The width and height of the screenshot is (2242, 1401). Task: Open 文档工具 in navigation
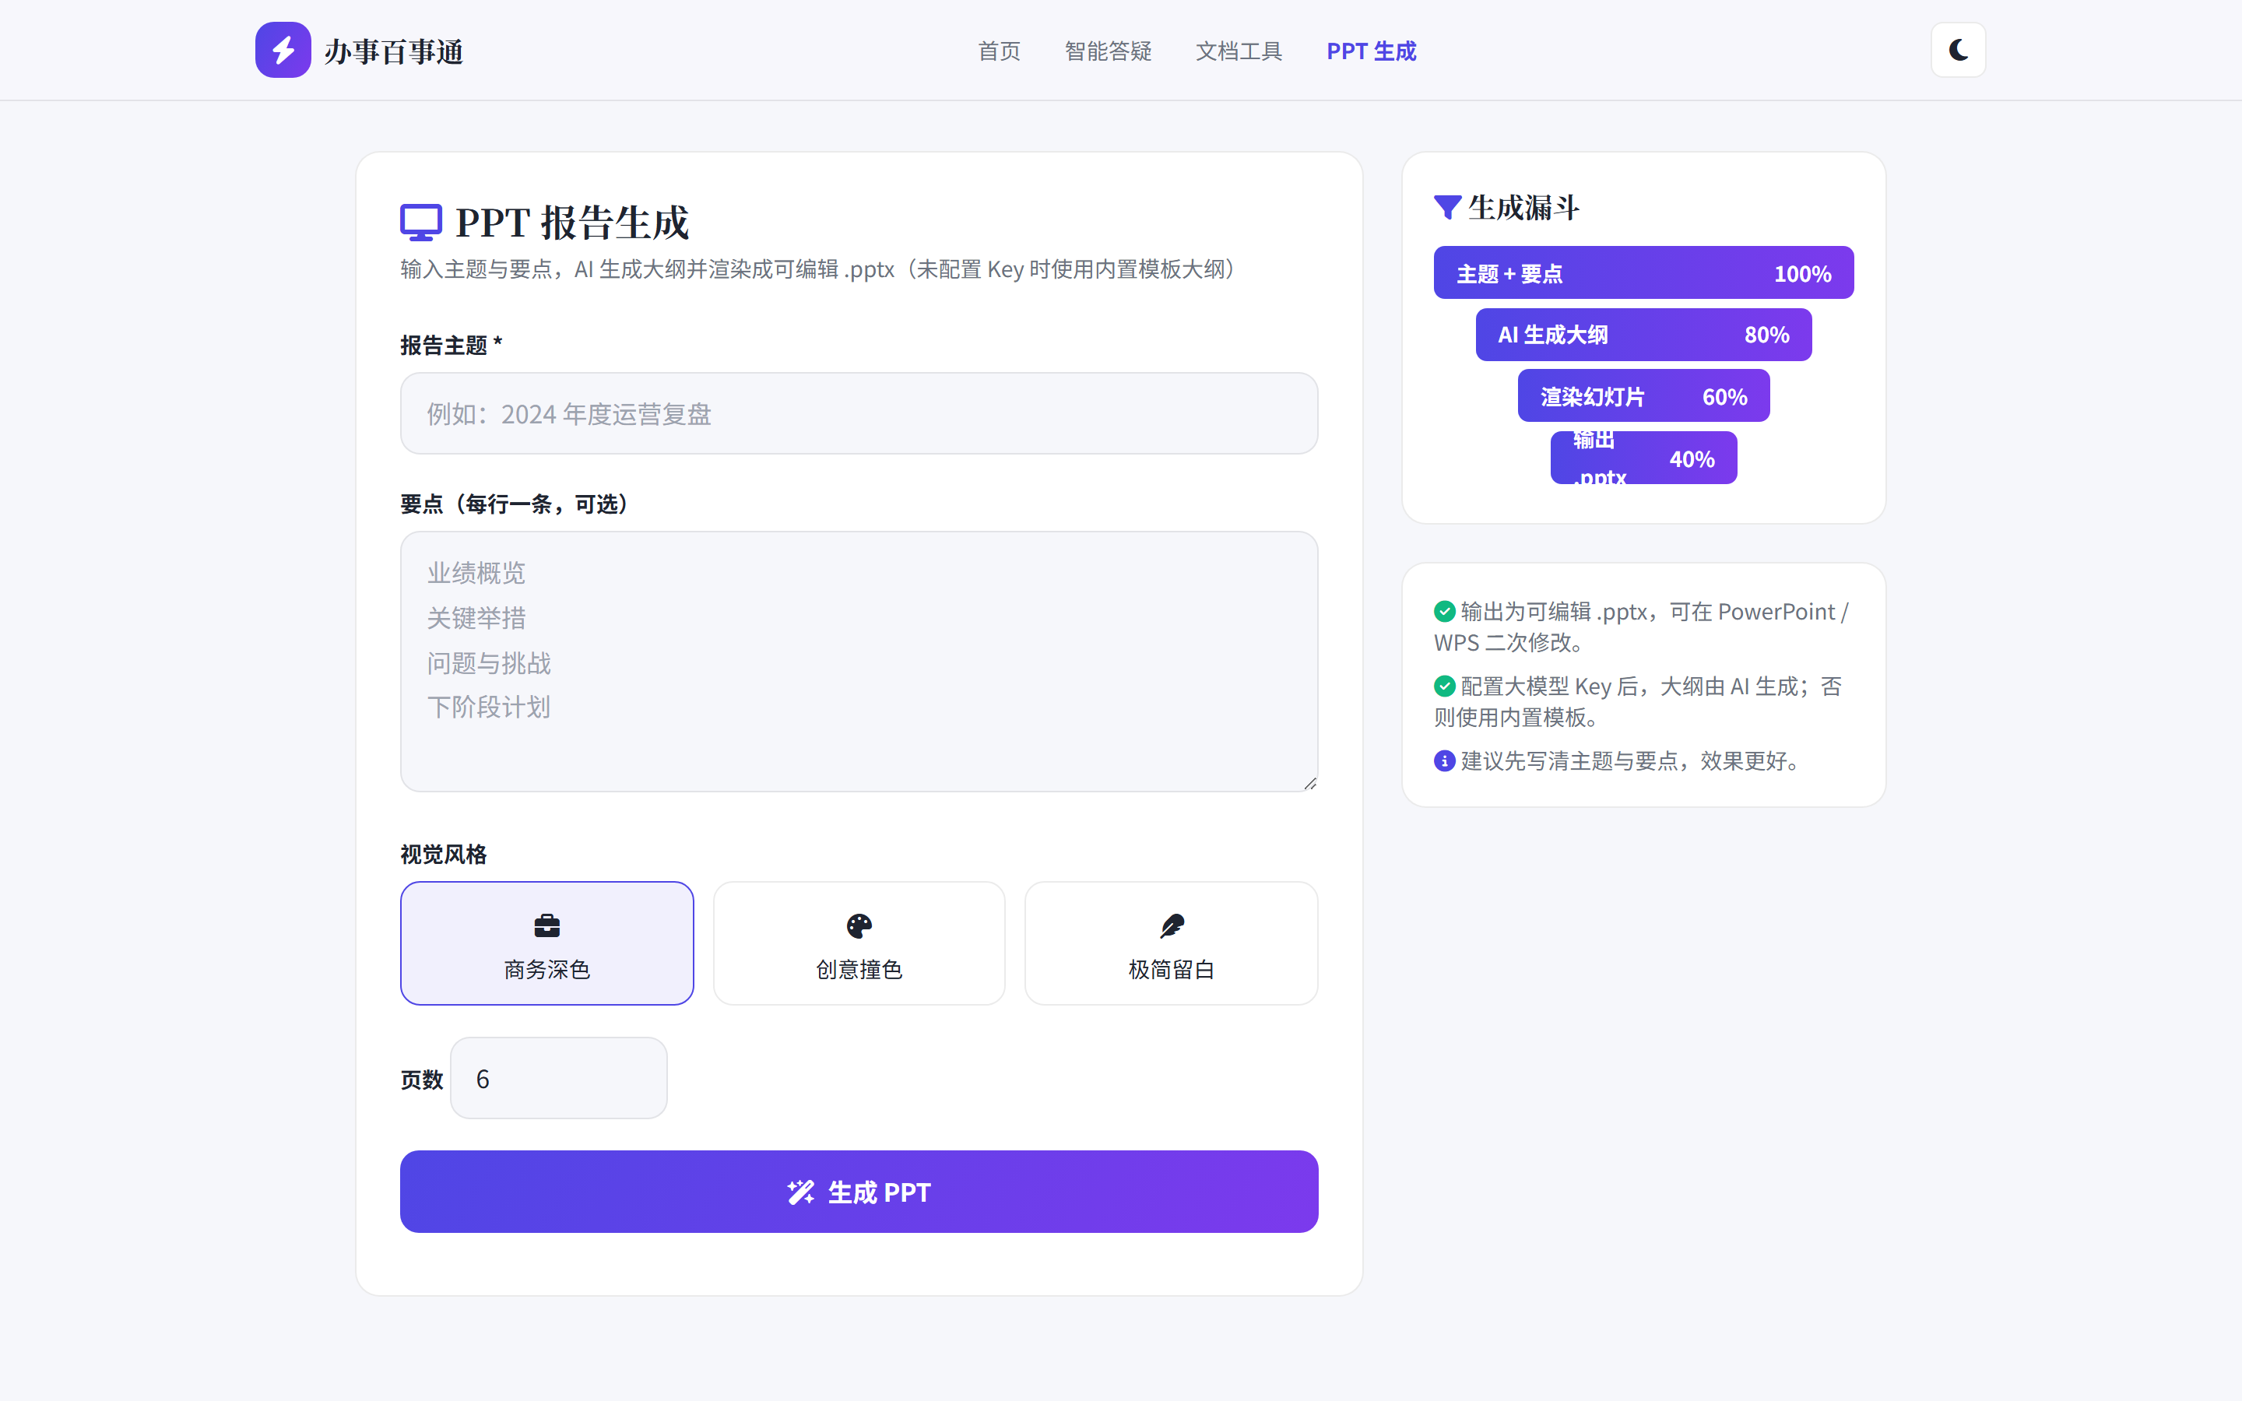[x=1239, y=51]
